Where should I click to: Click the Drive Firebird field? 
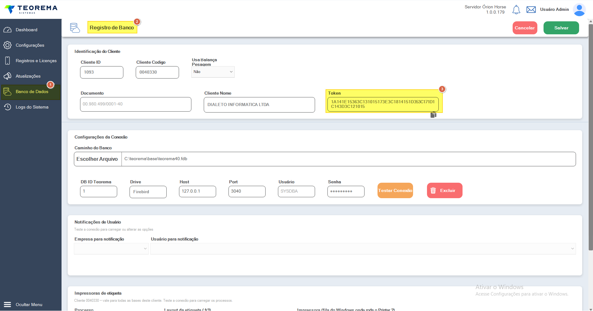148,192
